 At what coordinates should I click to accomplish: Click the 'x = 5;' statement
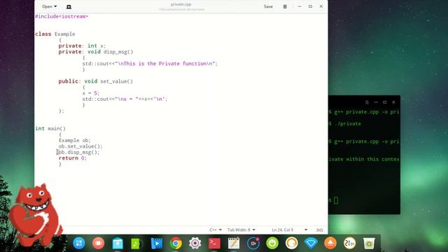click(90, 93)
